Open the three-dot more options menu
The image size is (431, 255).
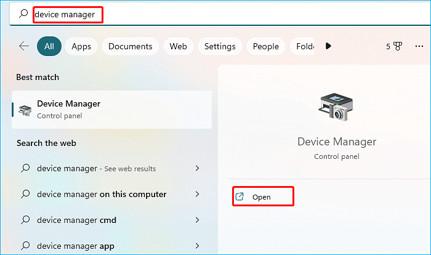[x=419, y=46]
